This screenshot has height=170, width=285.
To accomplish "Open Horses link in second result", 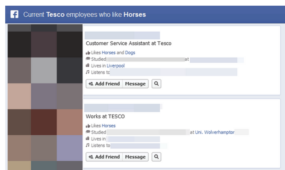I will (109, 126).
